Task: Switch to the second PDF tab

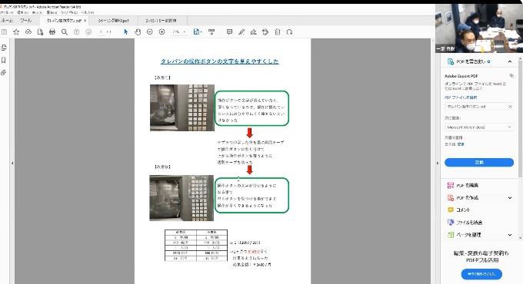Action: tap(113, 21)
